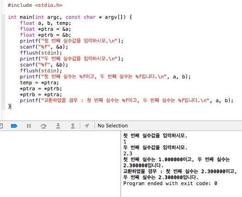Click the Step Into debug icon
Viewport: 242px width, 197px height.
tap(58, 126)
